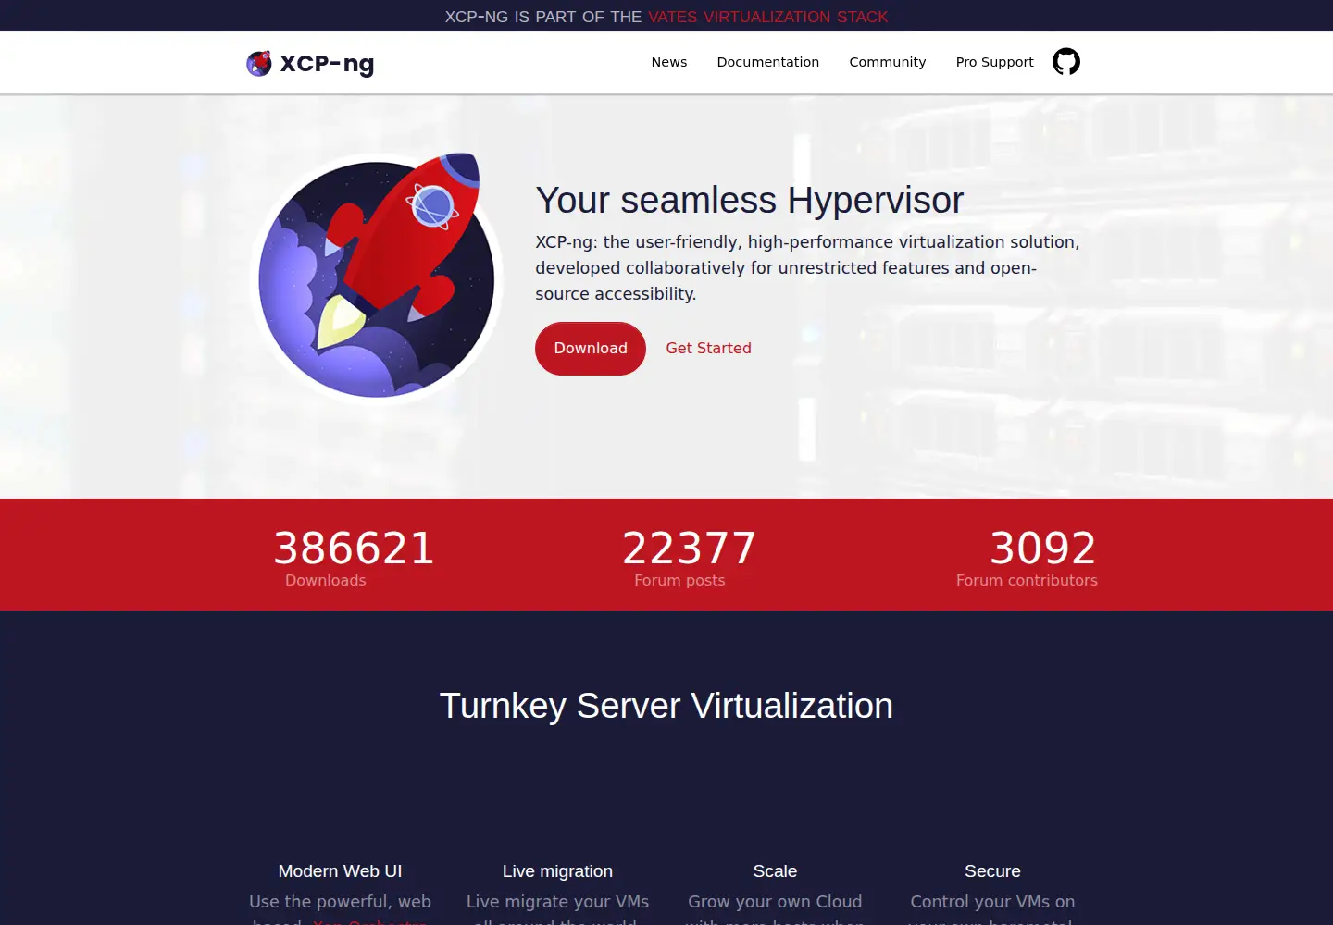Click the 'Your seamless Hypervisor' heading
This screenshot has height=925, width=1333.
point(749,200)
